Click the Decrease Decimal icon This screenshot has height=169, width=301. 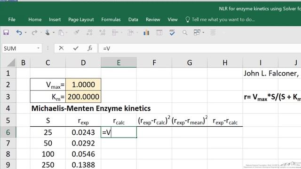click(x=102, y=32)
